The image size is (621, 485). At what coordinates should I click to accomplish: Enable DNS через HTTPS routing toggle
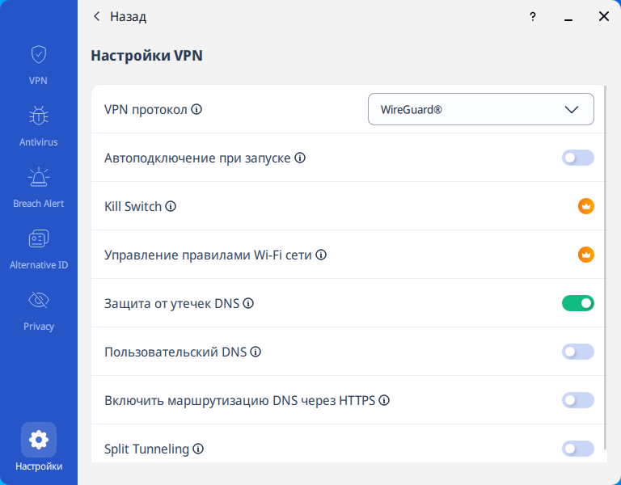tap(578, 400)
